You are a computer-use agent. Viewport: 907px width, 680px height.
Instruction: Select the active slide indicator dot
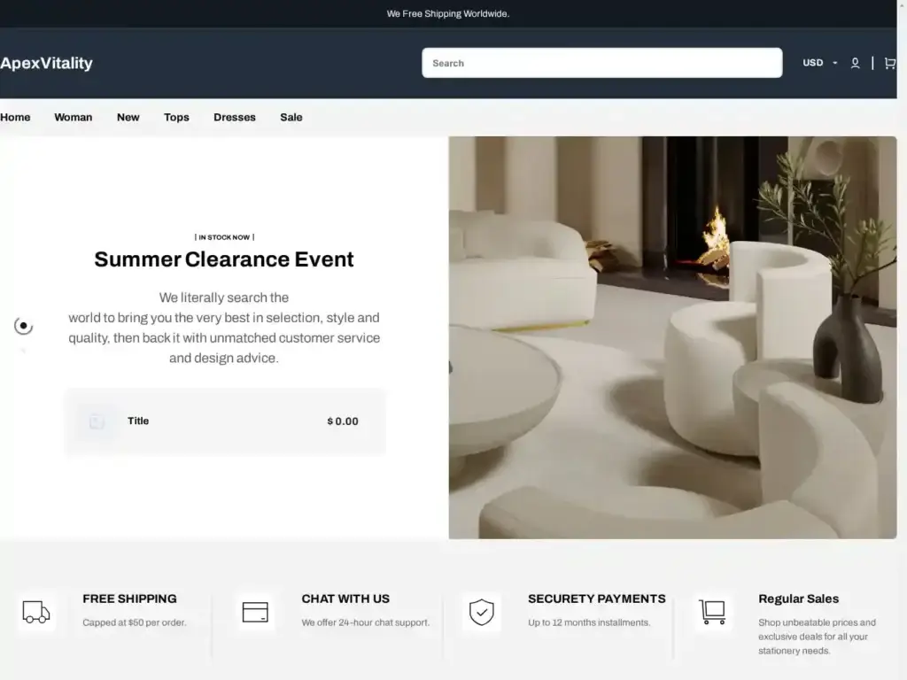24,326
